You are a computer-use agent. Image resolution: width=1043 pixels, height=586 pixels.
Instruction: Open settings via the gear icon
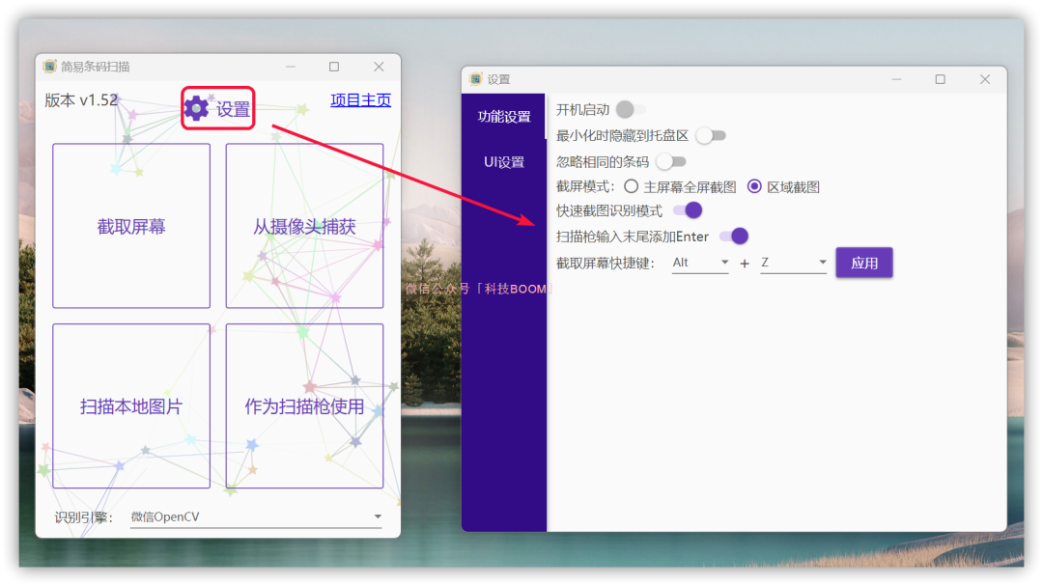(197, 108)
